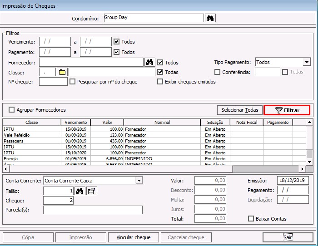
Task: Click Emissão date field 18/12/2019
Action: click(x=293, y=180)
